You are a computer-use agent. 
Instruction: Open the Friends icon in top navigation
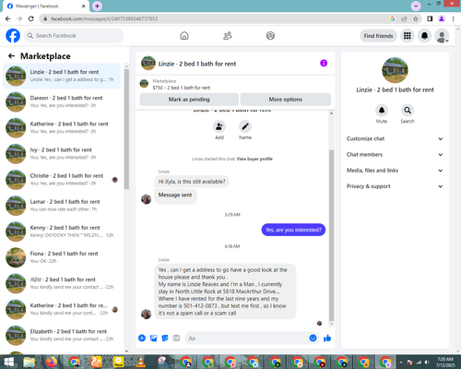(228, 36)
